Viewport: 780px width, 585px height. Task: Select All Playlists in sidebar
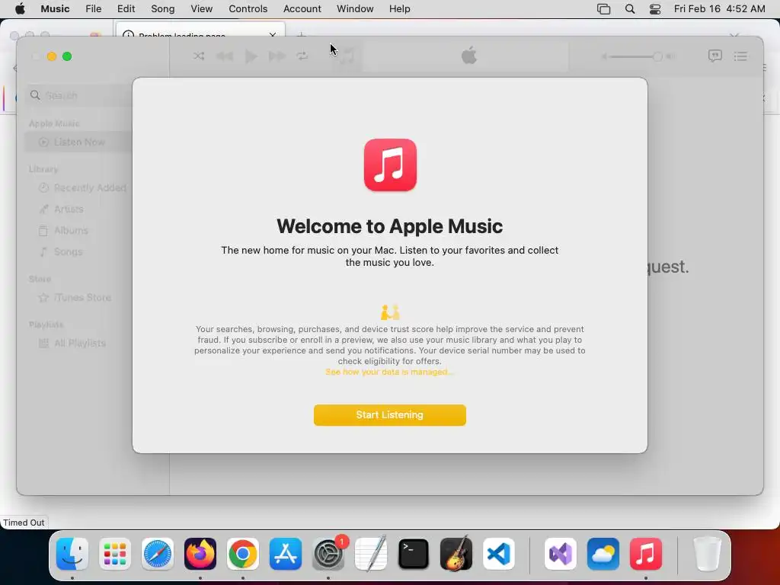click(72, 344)
